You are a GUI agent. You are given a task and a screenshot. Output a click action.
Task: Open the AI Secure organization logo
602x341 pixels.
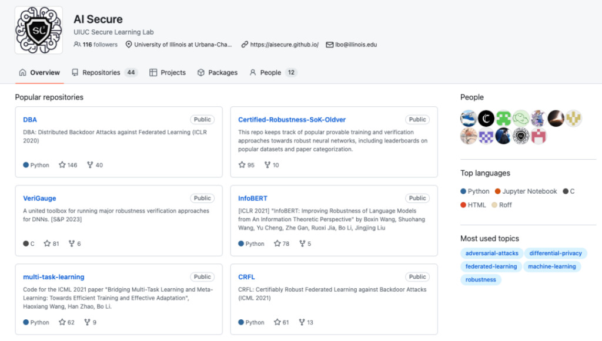[38, 30]
